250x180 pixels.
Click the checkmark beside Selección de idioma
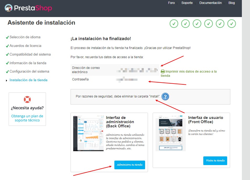tap(7, 37)
